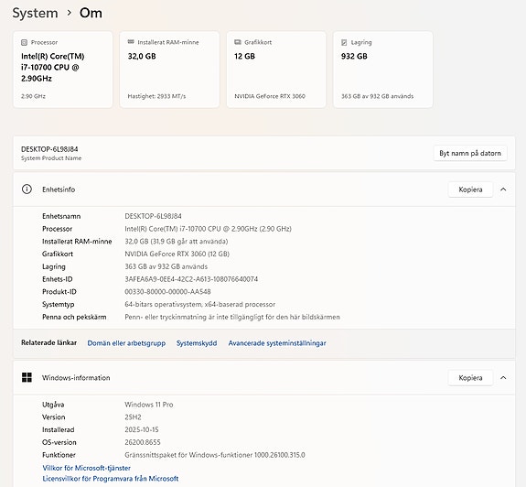Select the Installerat RAM-minne 32,0 GB card
The width and height of the screenshot is (526, 487).
169,70
